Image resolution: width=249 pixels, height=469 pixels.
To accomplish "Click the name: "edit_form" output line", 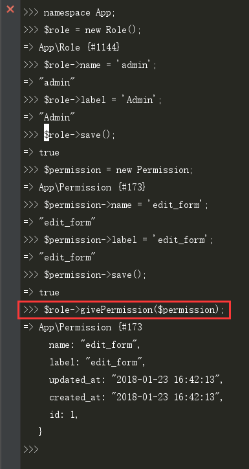I will point(94,345).
